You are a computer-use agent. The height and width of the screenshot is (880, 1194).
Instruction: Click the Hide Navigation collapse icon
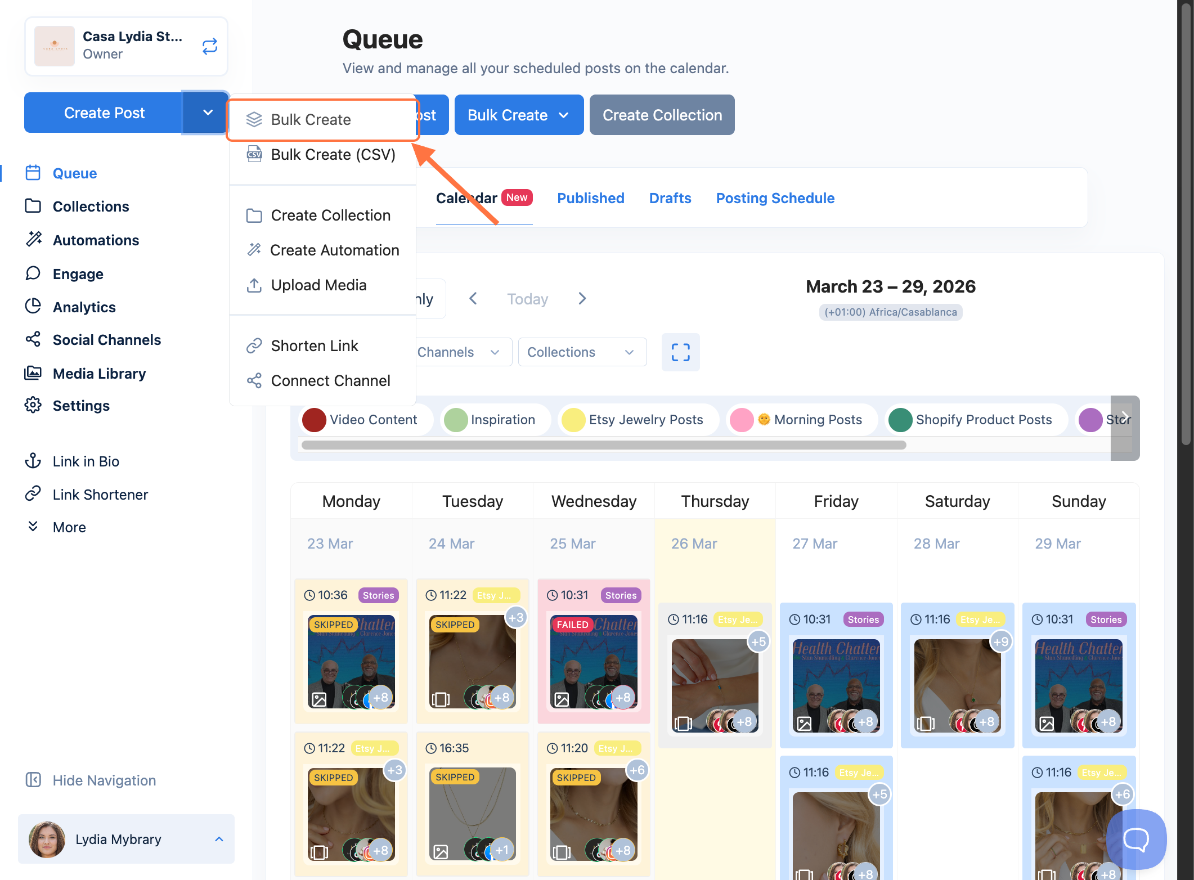(x=33, y=780)
